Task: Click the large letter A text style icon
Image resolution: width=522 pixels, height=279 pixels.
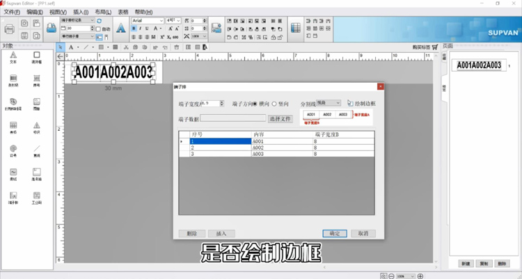Action: (120, 29)
